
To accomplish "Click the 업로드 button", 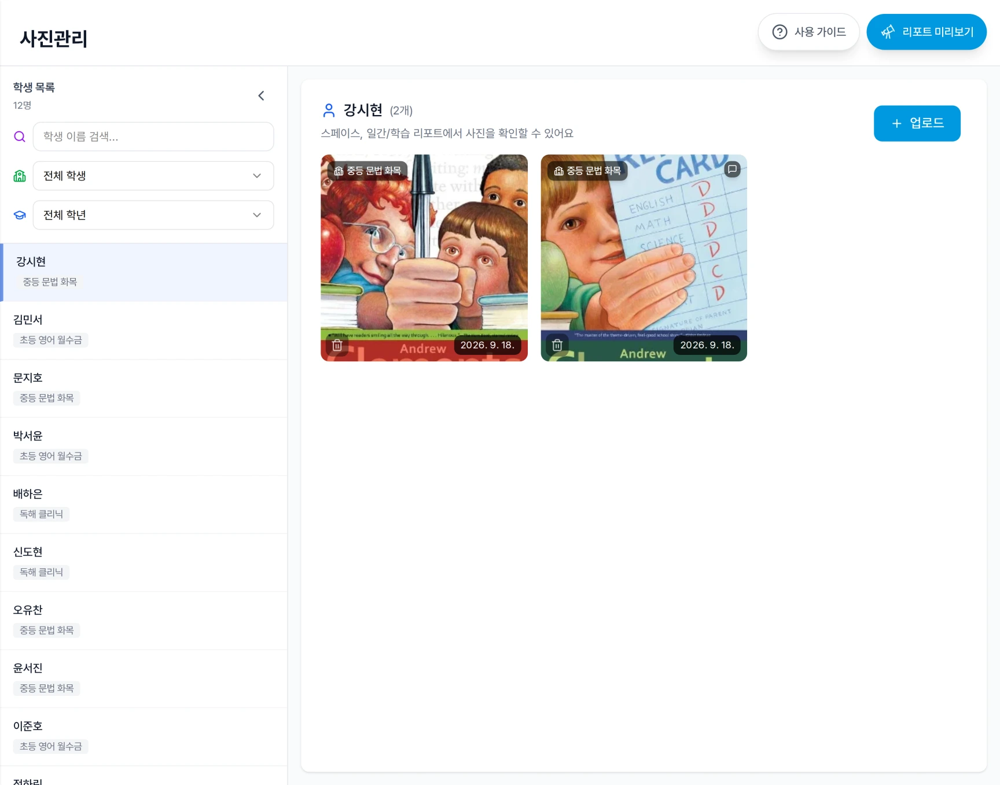I will (917, 123).
